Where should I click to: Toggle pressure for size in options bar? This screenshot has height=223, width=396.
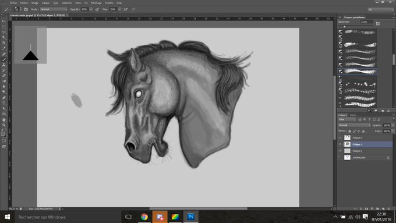(x=133, y=9)
